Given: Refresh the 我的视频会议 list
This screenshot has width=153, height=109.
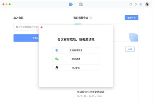Looking at the screenshot, I should [x=91, y=18].
